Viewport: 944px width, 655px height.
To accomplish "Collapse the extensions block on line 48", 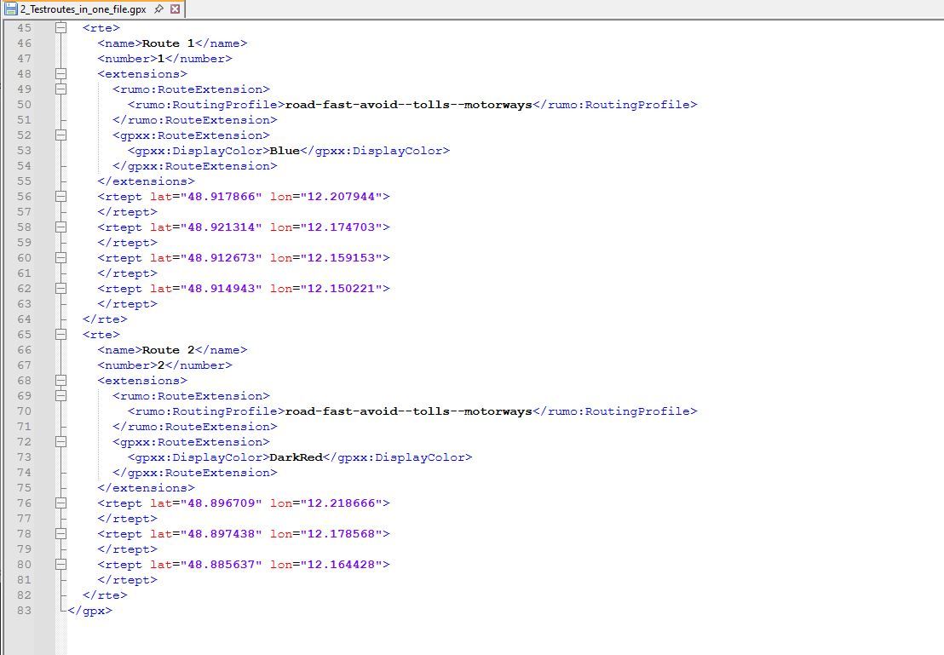I will tap(61, 74).
